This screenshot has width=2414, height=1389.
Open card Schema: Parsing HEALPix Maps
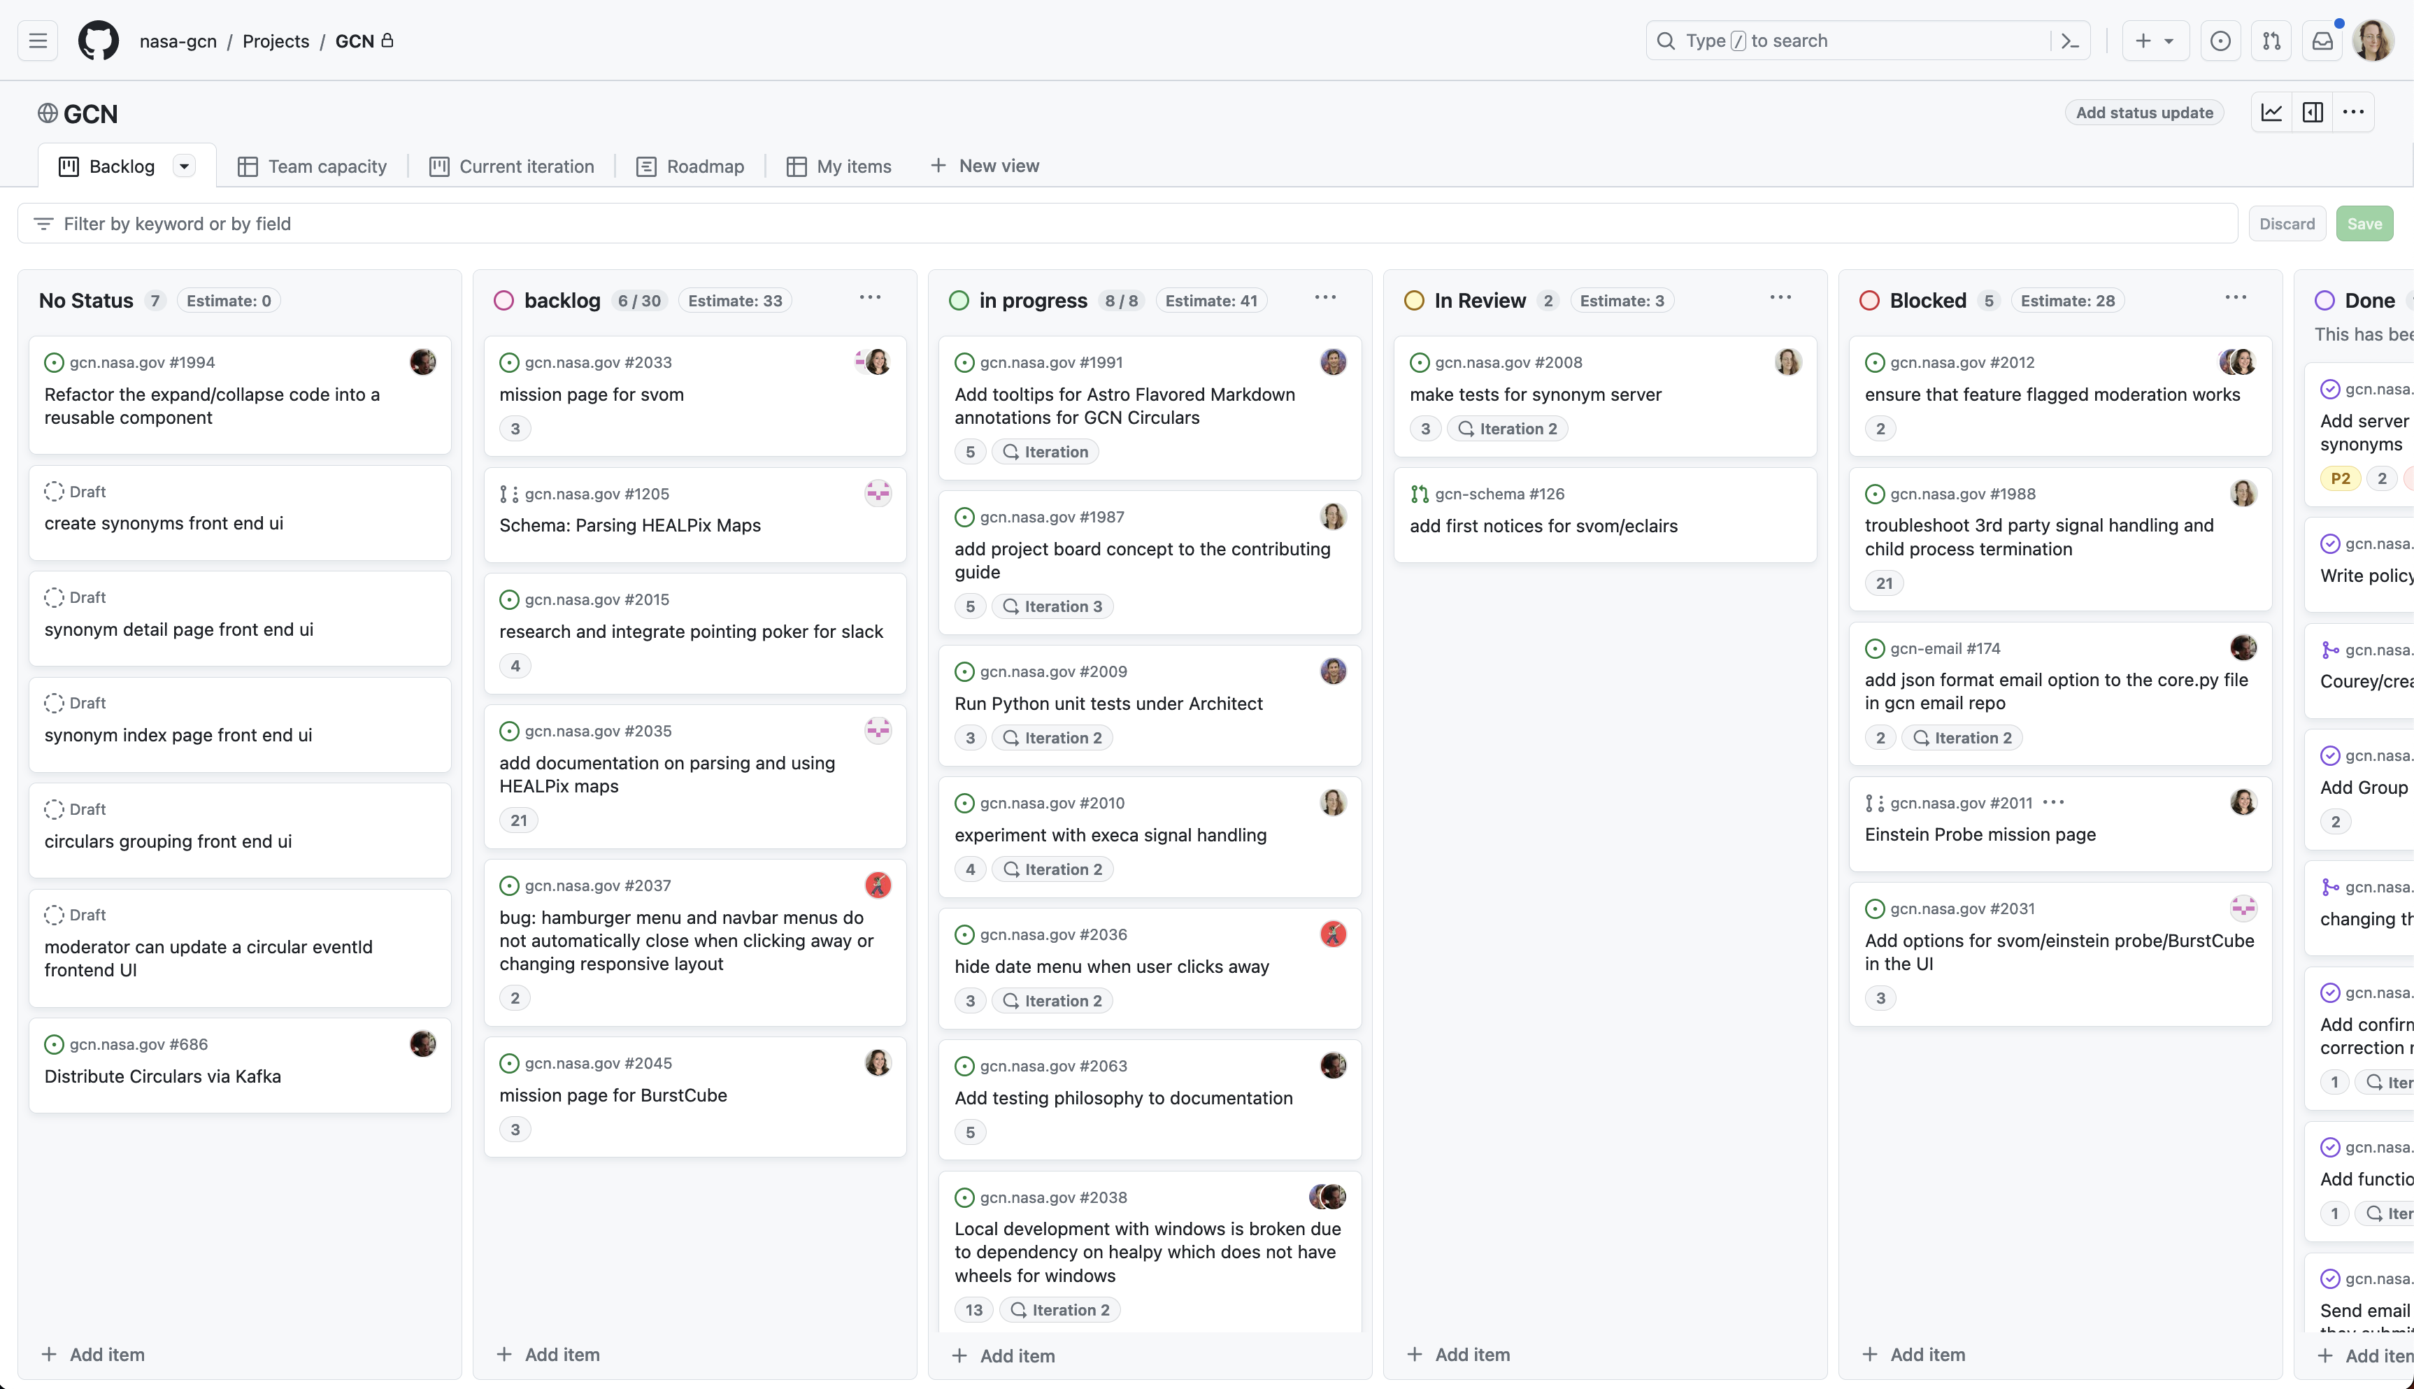click(629, 526)
